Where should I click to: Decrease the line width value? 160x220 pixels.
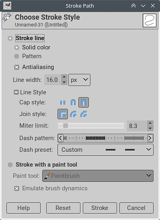coord(64,82)
